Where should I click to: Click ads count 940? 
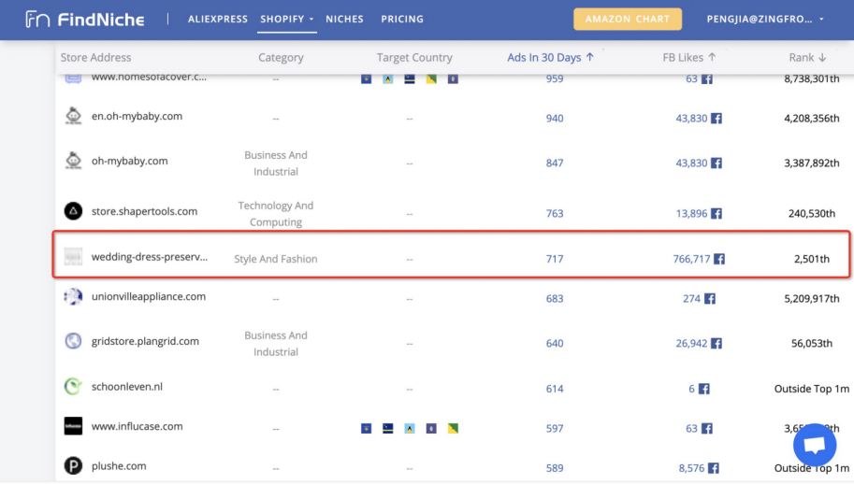[555, 119]
